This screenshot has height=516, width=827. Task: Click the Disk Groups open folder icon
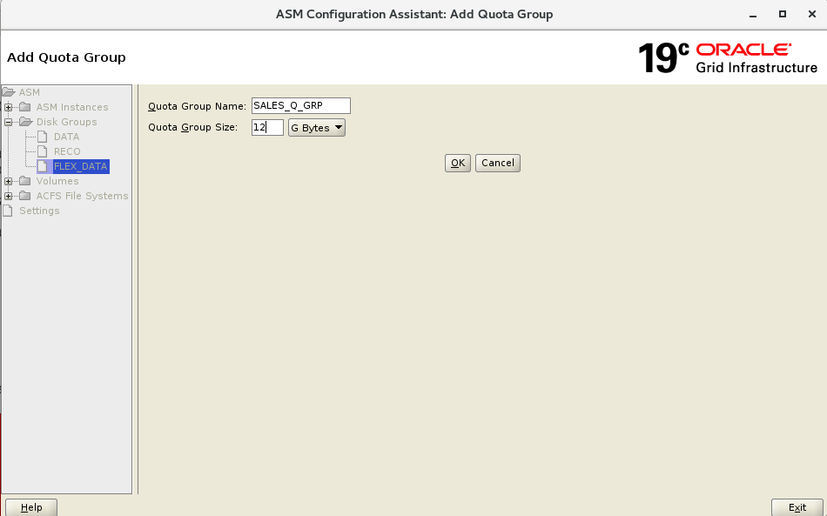[26, 122]
